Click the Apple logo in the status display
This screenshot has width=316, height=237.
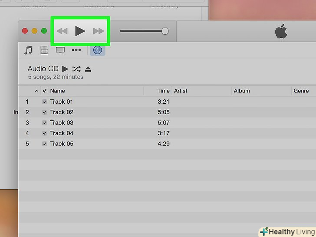point(281,31)
